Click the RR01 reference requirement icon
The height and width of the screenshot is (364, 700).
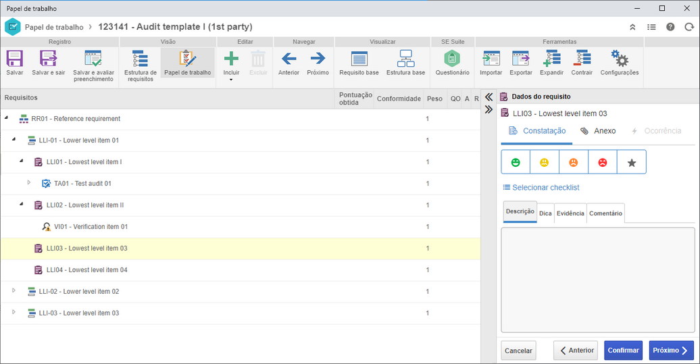24,119
